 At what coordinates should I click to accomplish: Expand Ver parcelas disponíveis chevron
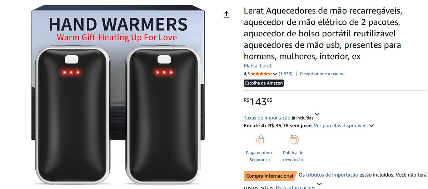[x=371, y=126]
